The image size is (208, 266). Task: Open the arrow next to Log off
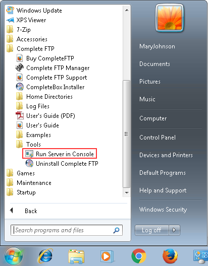coord(174,230)
